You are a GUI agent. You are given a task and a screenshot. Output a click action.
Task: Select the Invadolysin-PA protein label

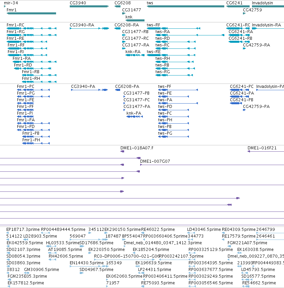(270, 87)
